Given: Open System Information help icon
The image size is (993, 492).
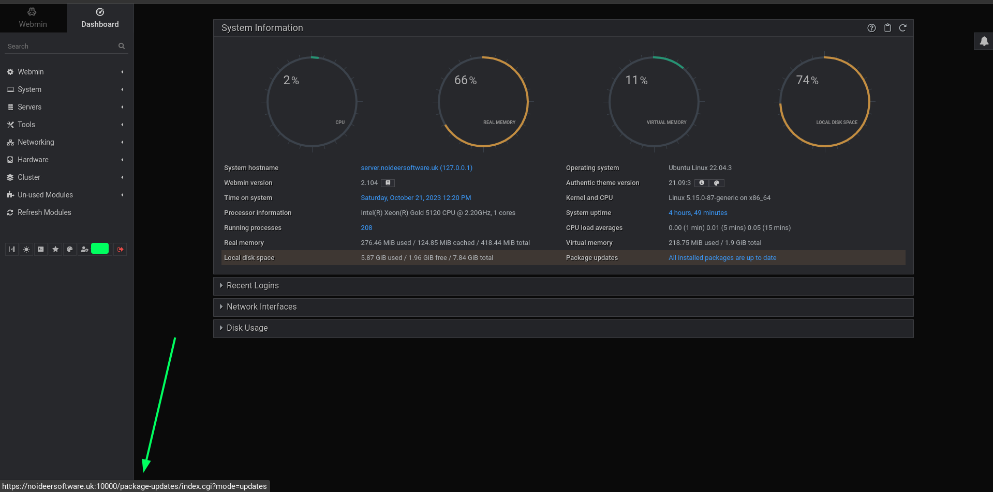Looking at the screenshot, I should tap(871, 28).
